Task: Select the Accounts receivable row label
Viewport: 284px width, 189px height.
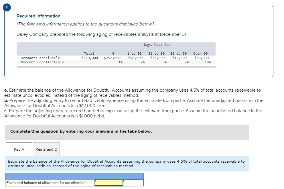Action: [x=40, y=58]
